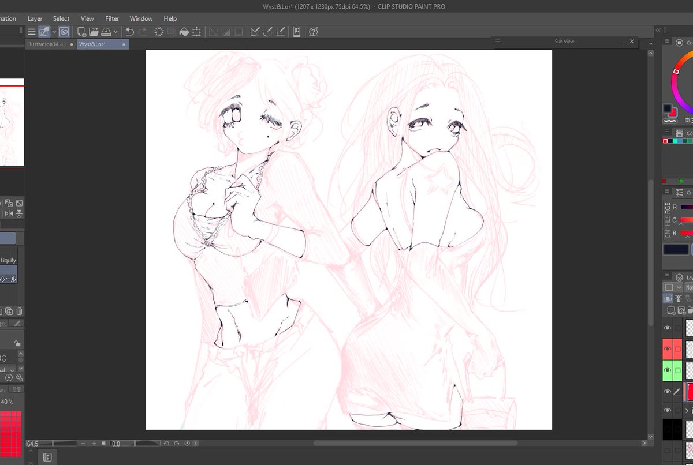Open the Layer menu
Viewport: 693px width, 465px height.
coord(35,18)
